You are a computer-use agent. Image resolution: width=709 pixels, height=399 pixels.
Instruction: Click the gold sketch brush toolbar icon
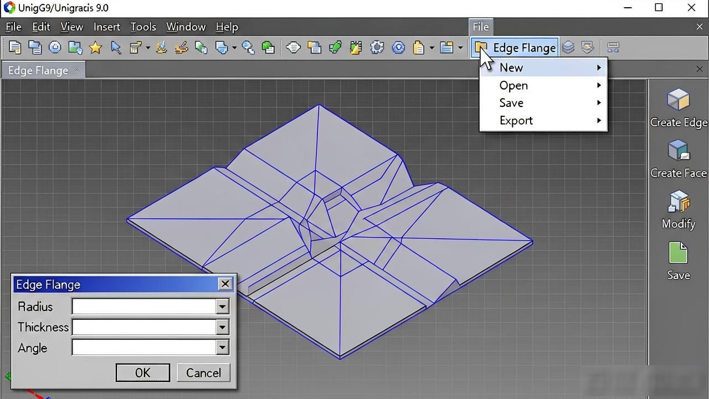click(x=161, y=48)
